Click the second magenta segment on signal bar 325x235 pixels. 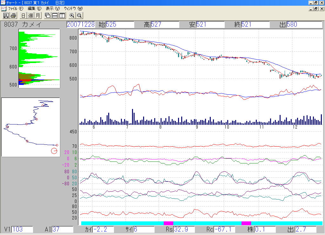(x=246, y=223)
